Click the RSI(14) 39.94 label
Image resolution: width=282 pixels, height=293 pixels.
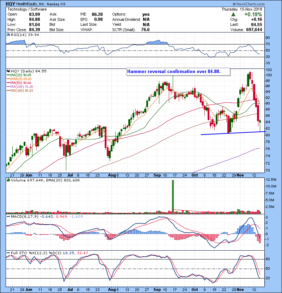click(25, 35)
